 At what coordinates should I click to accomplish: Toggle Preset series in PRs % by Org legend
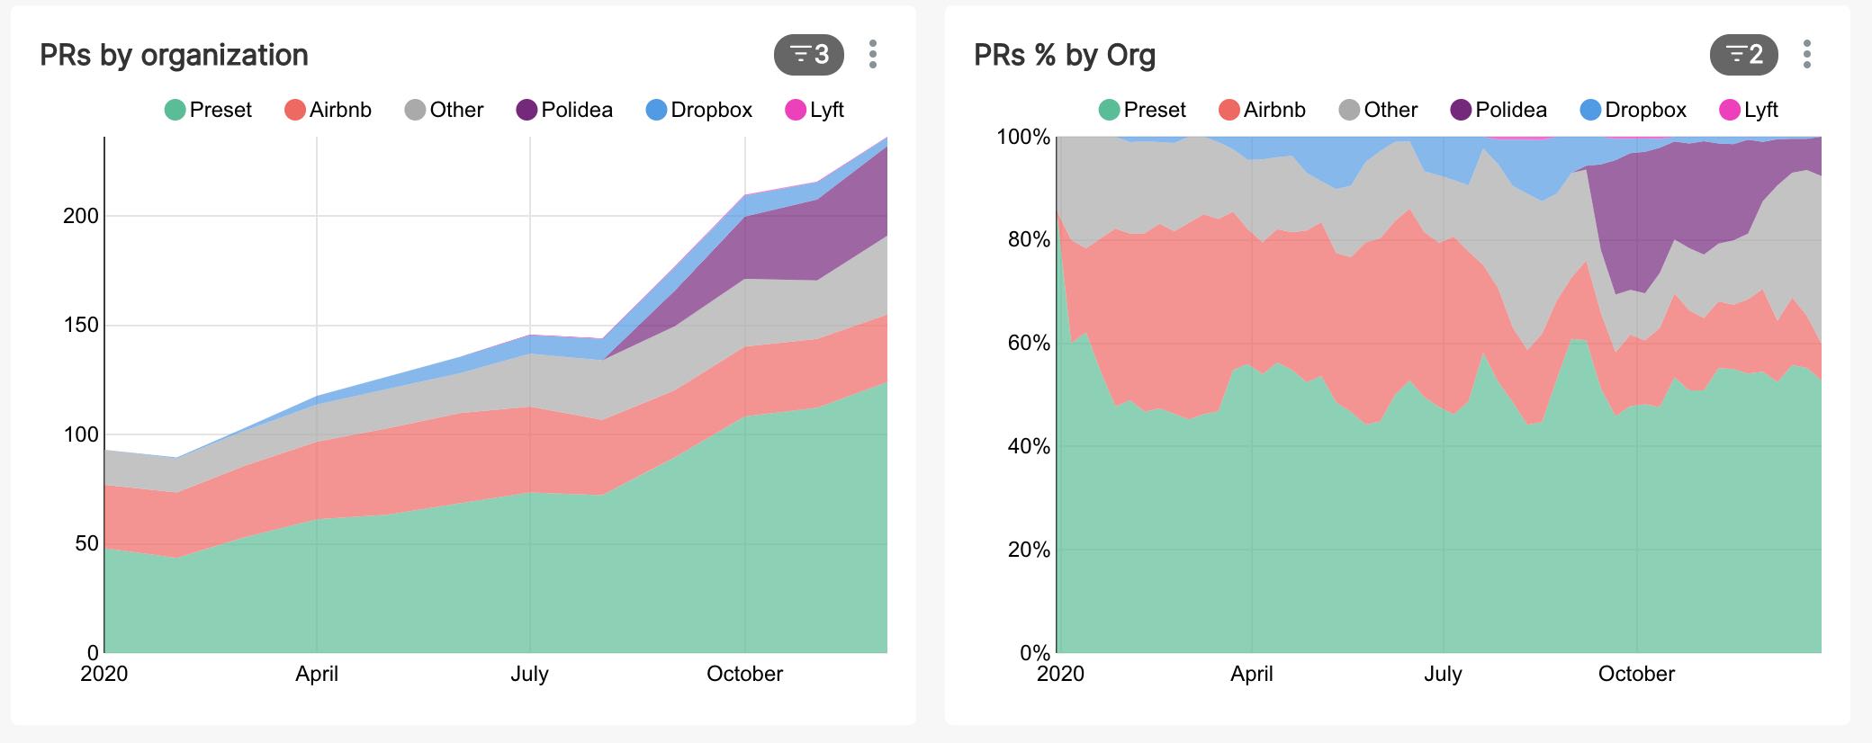tap(1142, 110)
